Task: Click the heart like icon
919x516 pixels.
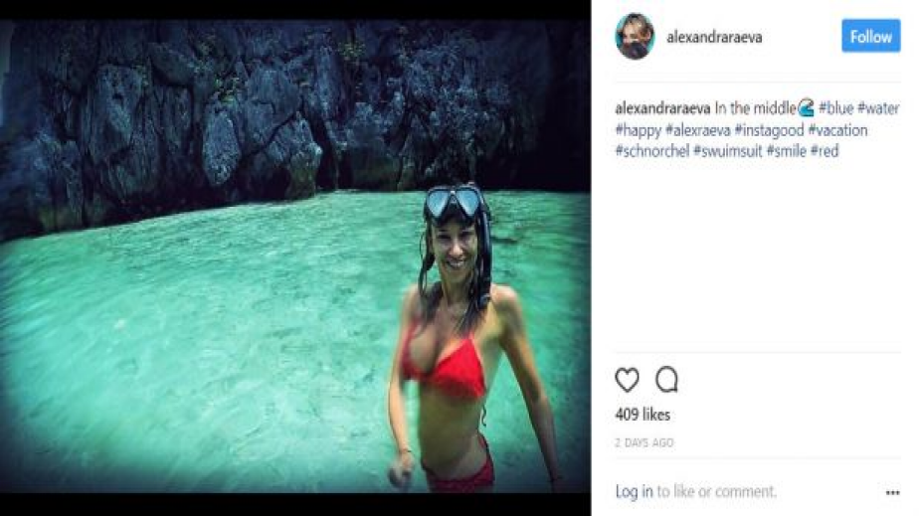Action: [628, 380]
